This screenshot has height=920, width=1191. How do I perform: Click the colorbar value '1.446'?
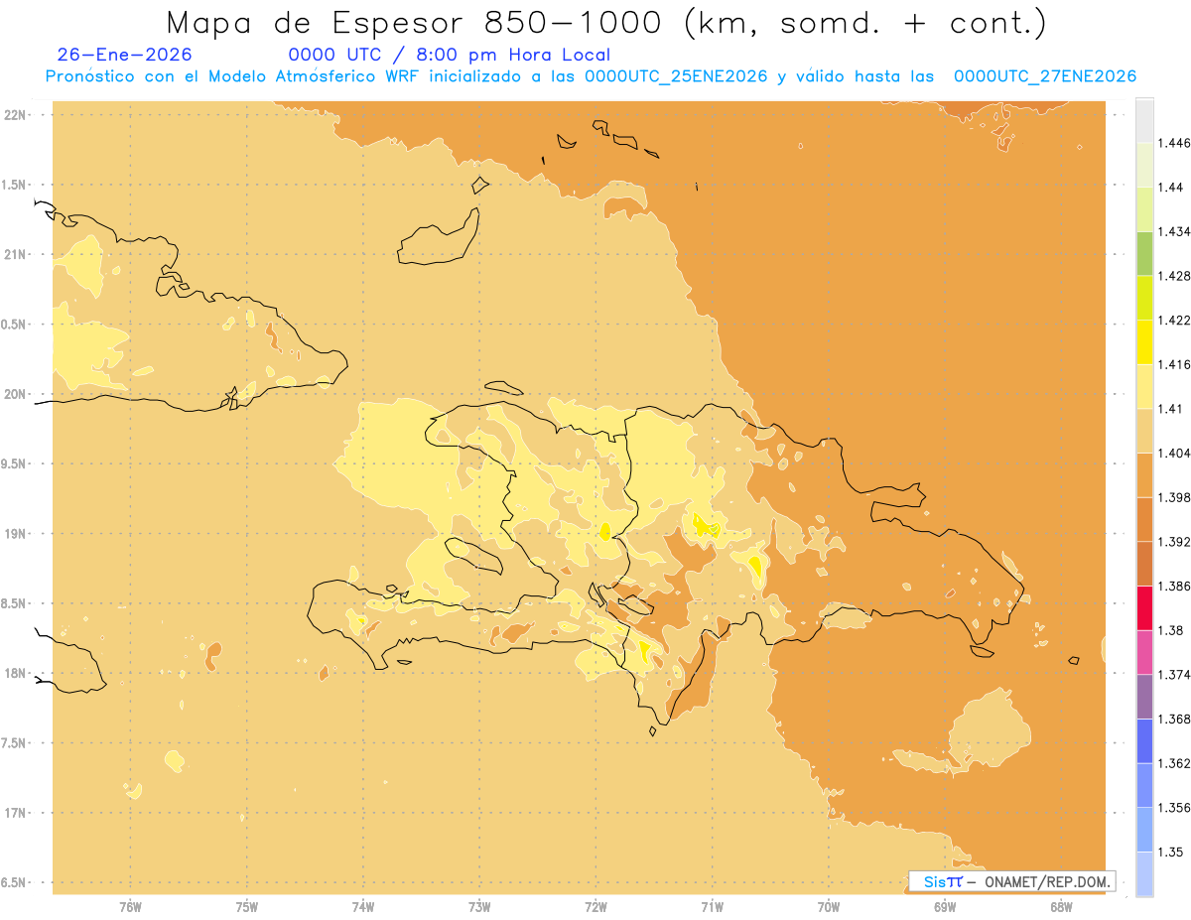tap(1173, 143)
